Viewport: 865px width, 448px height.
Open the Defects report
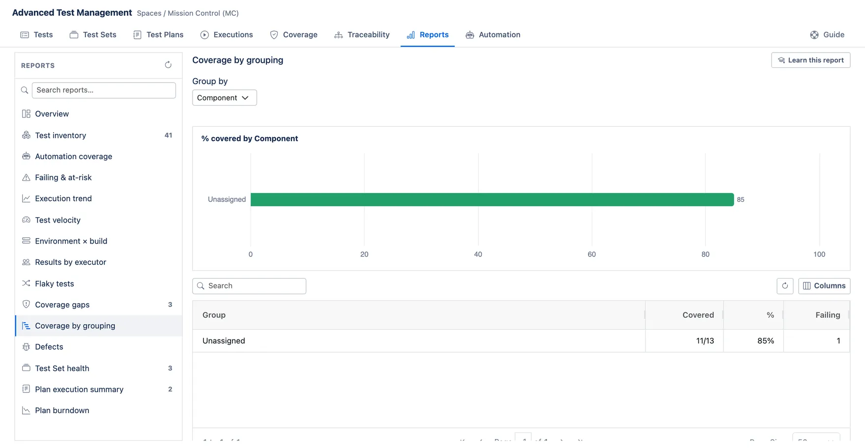(x=98, y=347)
